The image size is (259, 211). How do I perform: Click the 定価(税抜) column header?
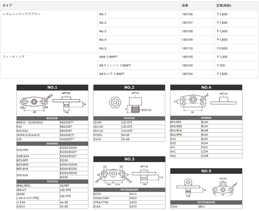click(236, 6)
